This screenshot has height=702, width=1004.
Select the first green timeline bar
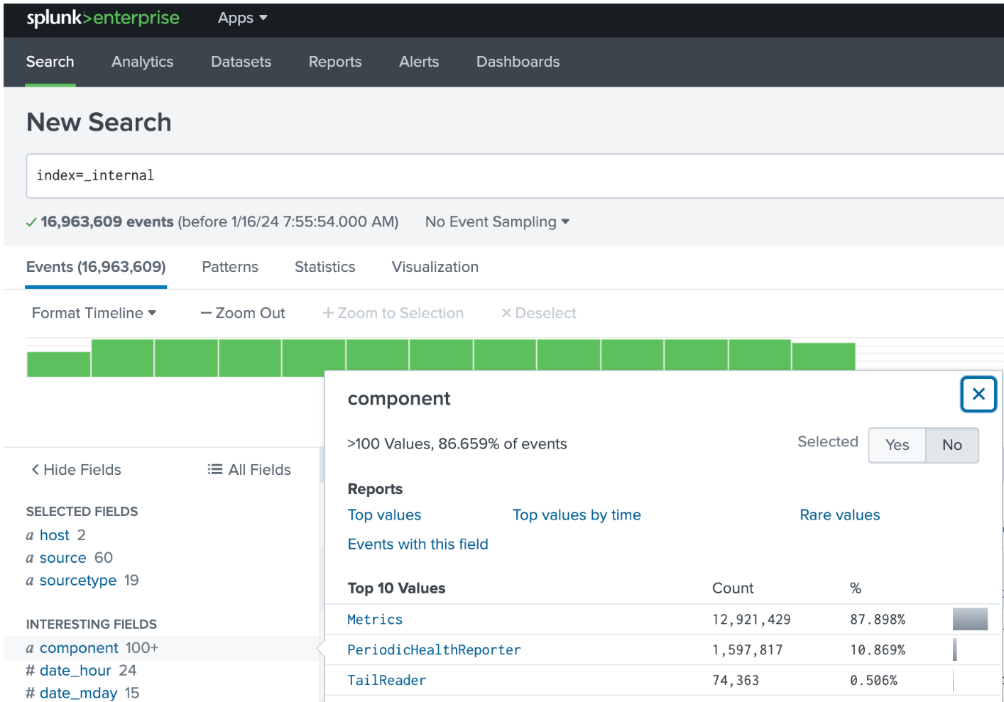point(58,363)
